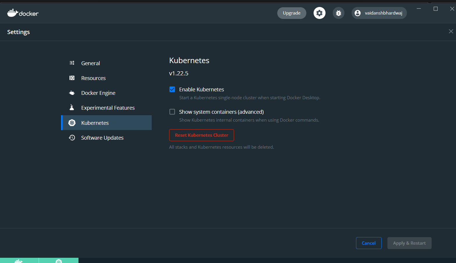This screenshot has height=263, width=456.
Task: Uncheck the Enable Kubernetes checkbox
Action: 172,89
